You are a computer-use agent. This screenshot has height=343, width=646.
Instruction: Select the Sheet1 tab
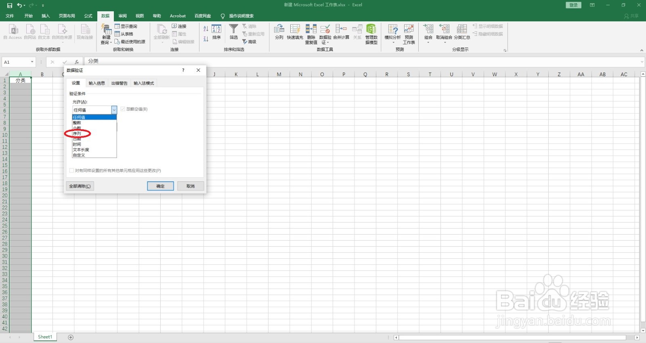tap(45, 337)
